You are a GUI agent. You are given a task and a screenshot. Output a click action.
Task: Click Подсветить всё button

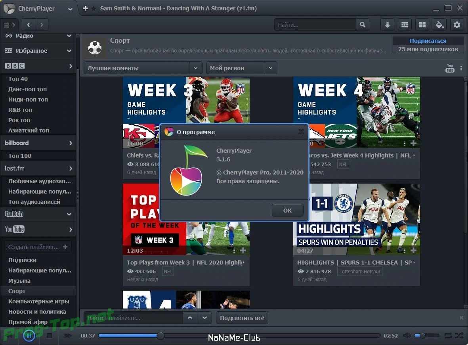pos(242,318)
